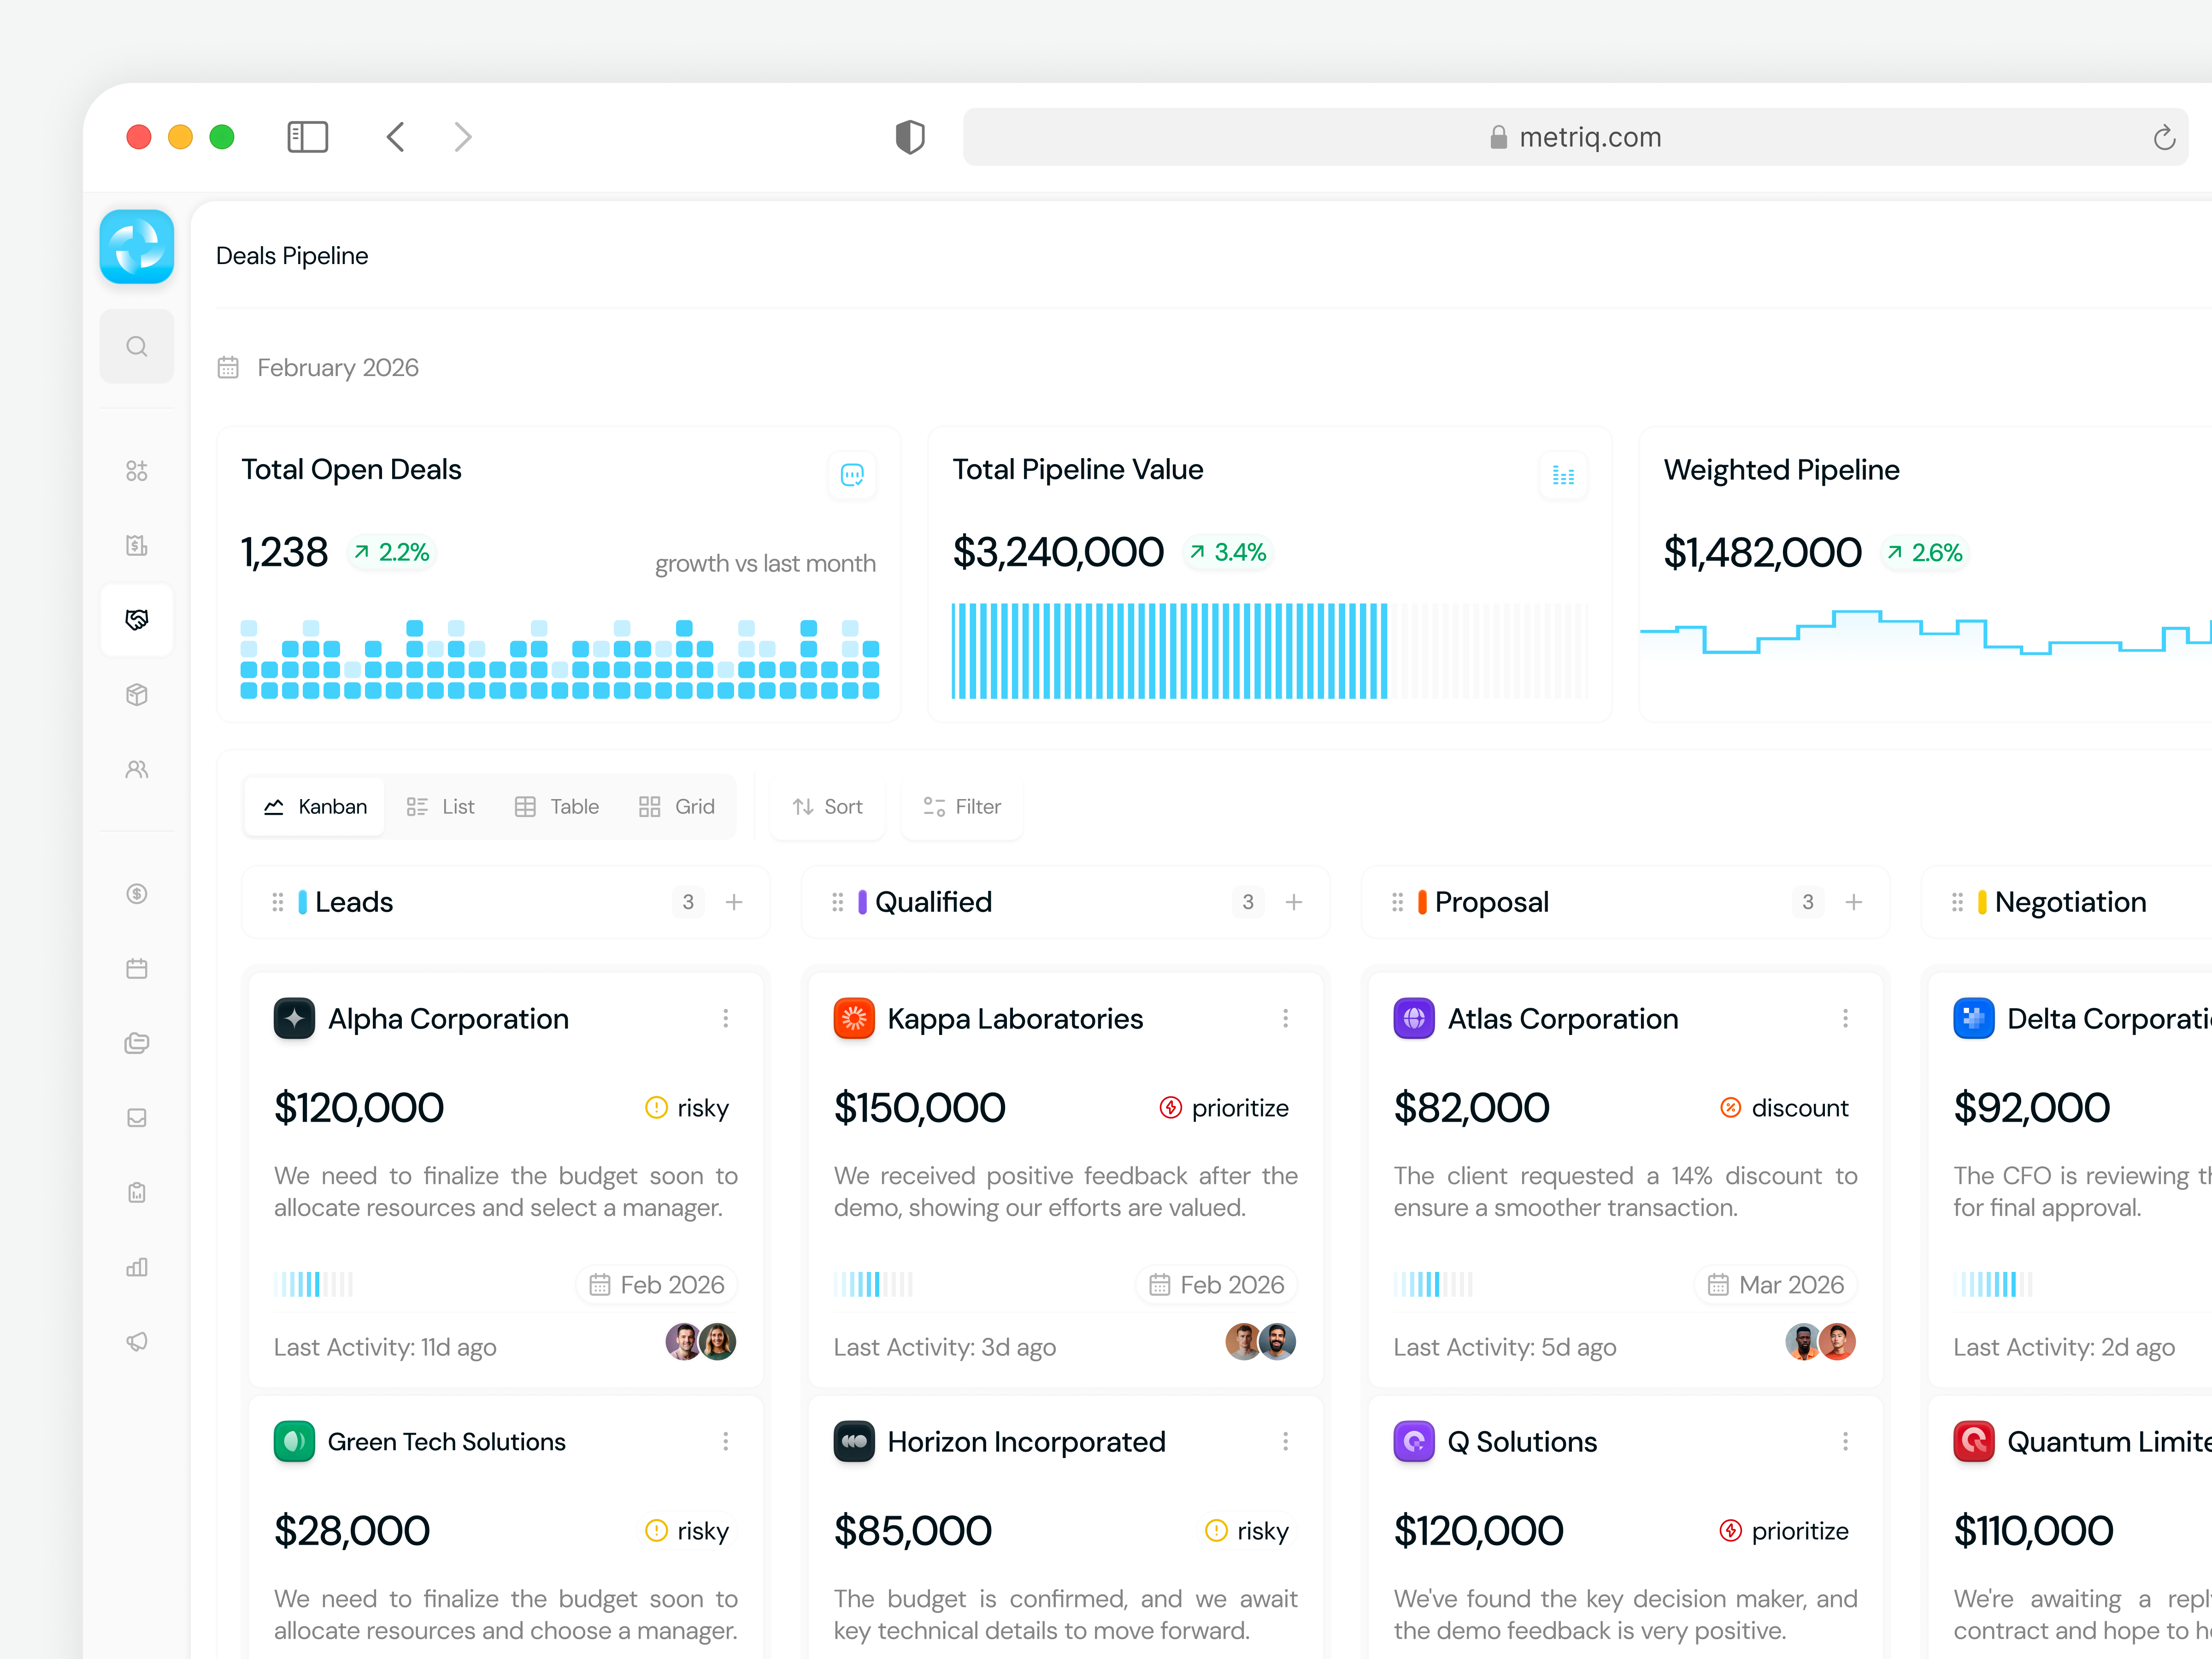Go forward in browser history
Viewport: 2212px width, 1659px height.
462,137
